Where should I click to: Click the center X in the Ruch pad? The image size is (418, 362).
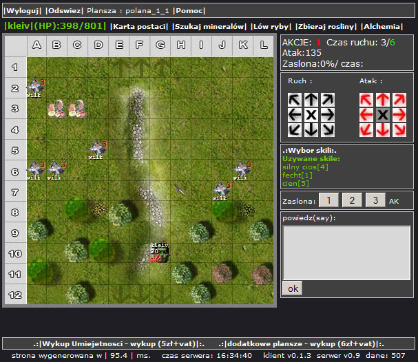point(311,114)
